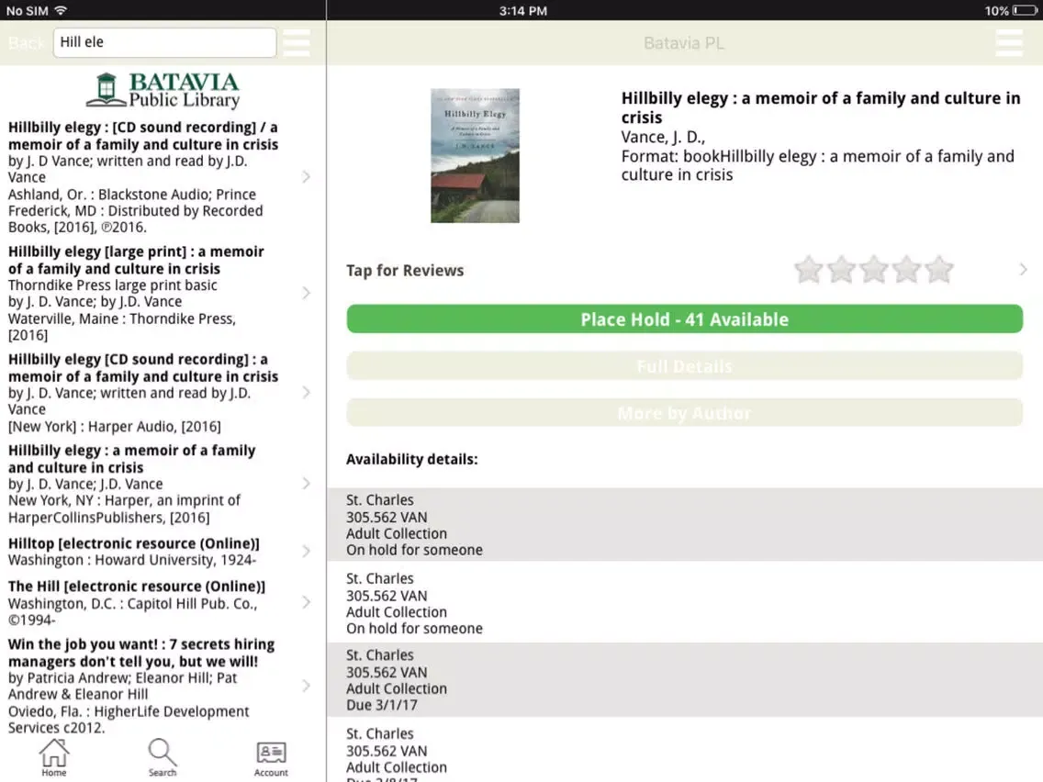This screenshot has width=1043, height=782.
Task: Tap the 3:14 PM clock
Action: (522, 11)
